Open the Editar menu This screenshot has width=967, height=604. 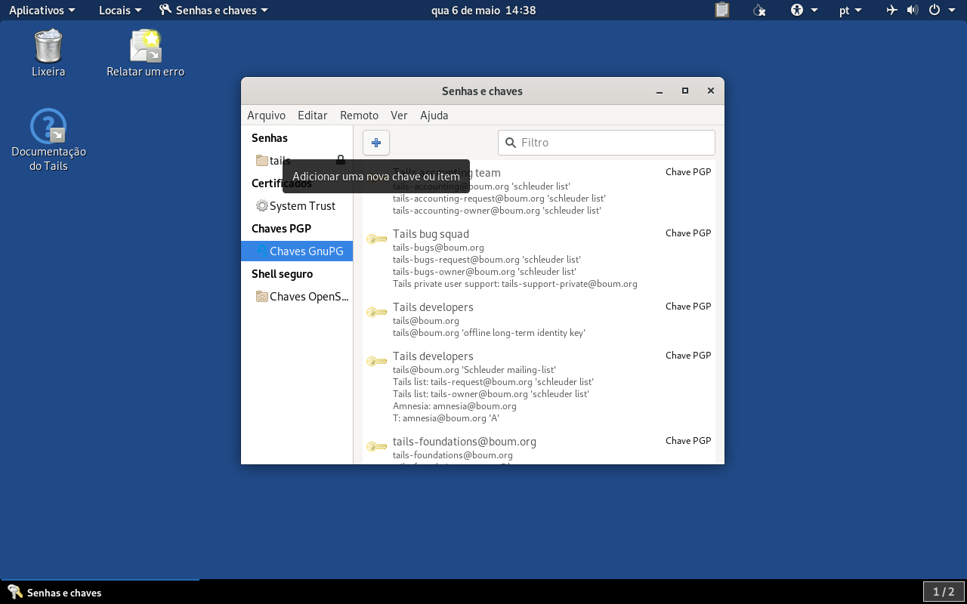click(313, 116)
